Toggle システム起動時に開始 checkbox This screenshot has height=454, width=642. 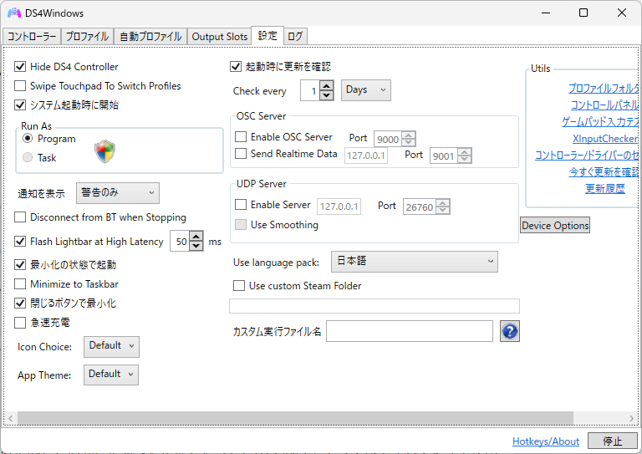(x=20, y=105)
